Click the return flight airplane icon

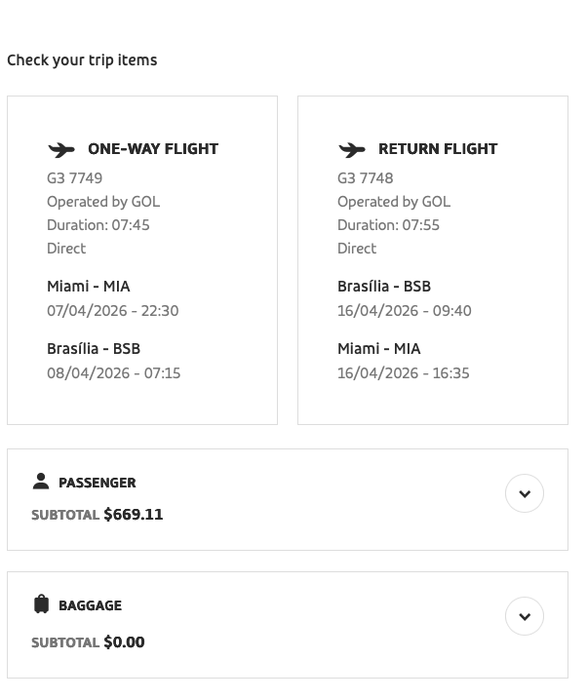(x=352, y=150)
